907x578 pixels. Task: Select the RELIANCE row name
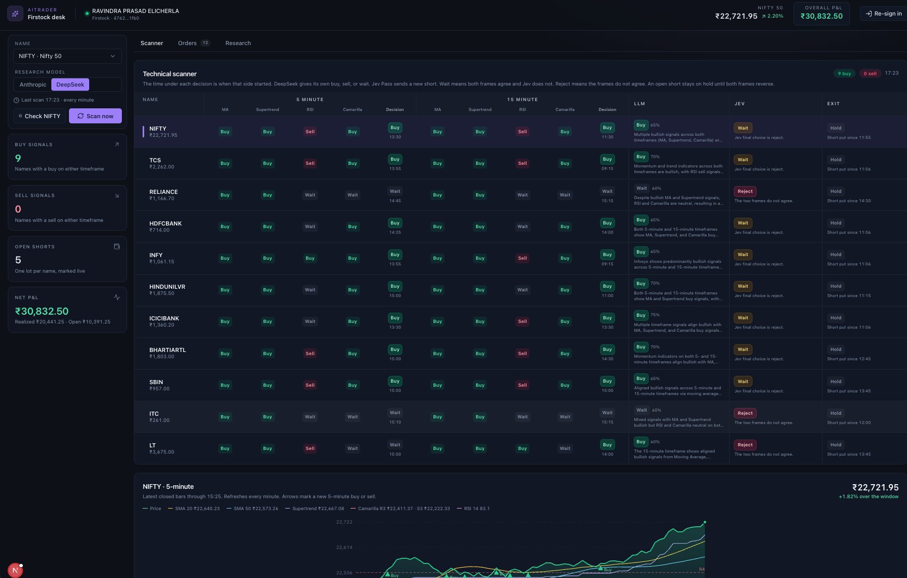163,192
